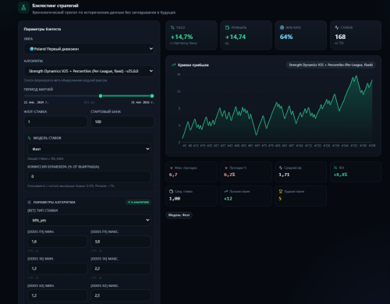Click the bookmaker commission input field
This screenshot has height=304, width=390.
(x=89, y=176)
